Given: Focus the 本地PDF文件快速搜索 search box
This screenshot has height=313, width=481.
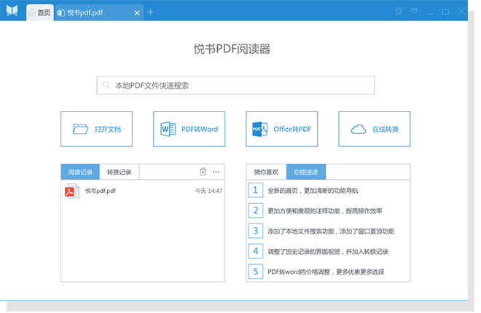Looking at the screenshot, I should [x=235, y=85].
